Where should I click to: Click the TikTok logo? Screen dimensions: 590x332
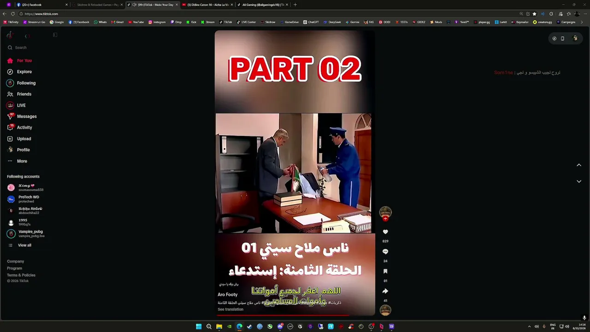(10, 35)
